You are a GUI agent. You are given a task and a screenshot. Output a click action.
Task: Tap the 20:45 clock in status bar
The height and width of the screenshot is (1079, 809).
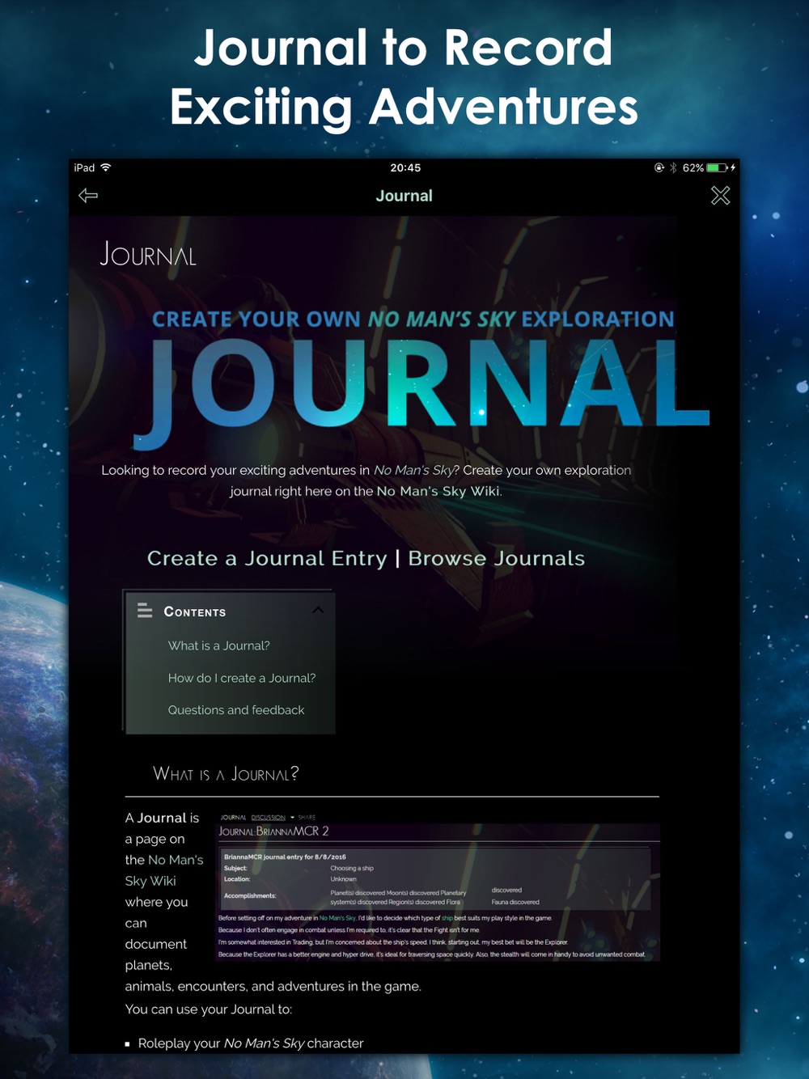coord(405,167)
